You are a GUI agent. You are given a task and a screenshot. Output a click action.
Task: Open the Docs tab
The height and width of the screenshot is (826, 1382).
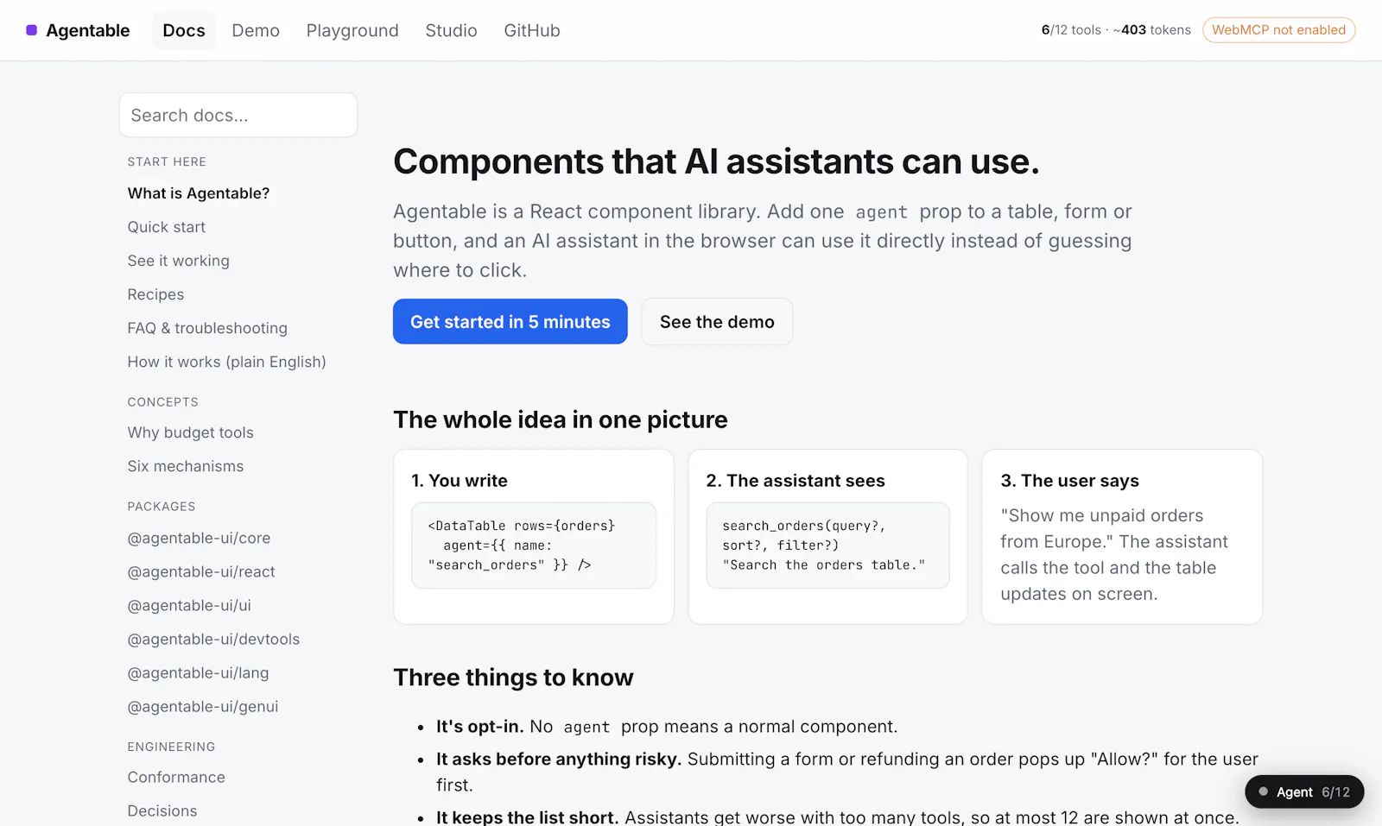coord(184,30)
